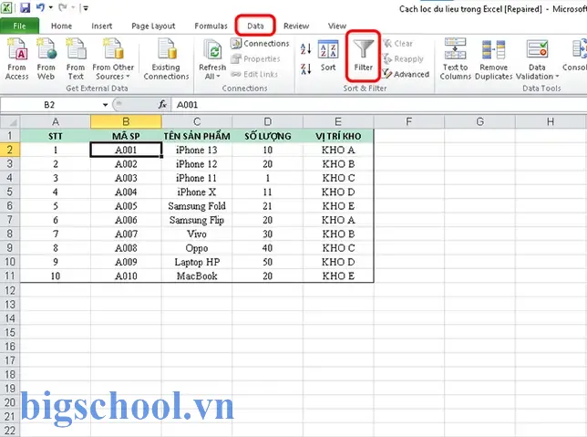Sort Z to A descending
This screenshot has width=587, height=437.
[x=305, y=68]
